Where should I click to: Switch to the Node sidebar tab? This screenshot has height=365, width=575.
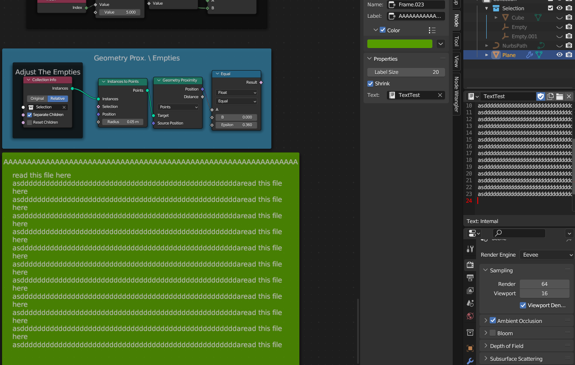pyautogui.click(x=457, y=20)
